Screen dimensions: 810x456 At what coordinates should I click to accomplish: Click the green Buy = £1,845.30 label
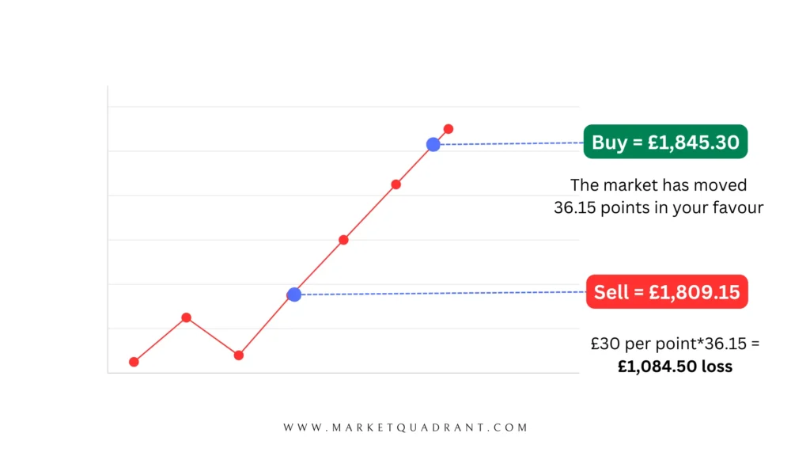[665, 142]
